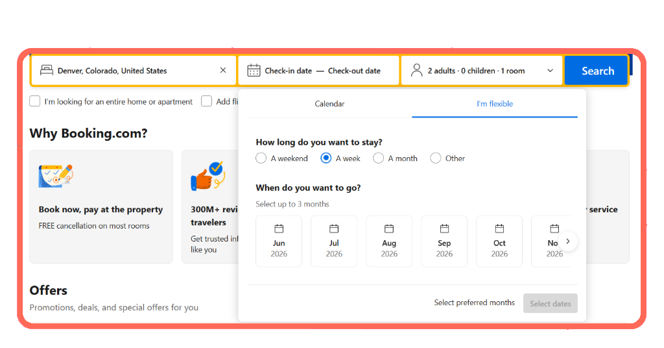Select 'Other' stay length radio
Viewport: 664px width, 348px height.
(435, 158)
